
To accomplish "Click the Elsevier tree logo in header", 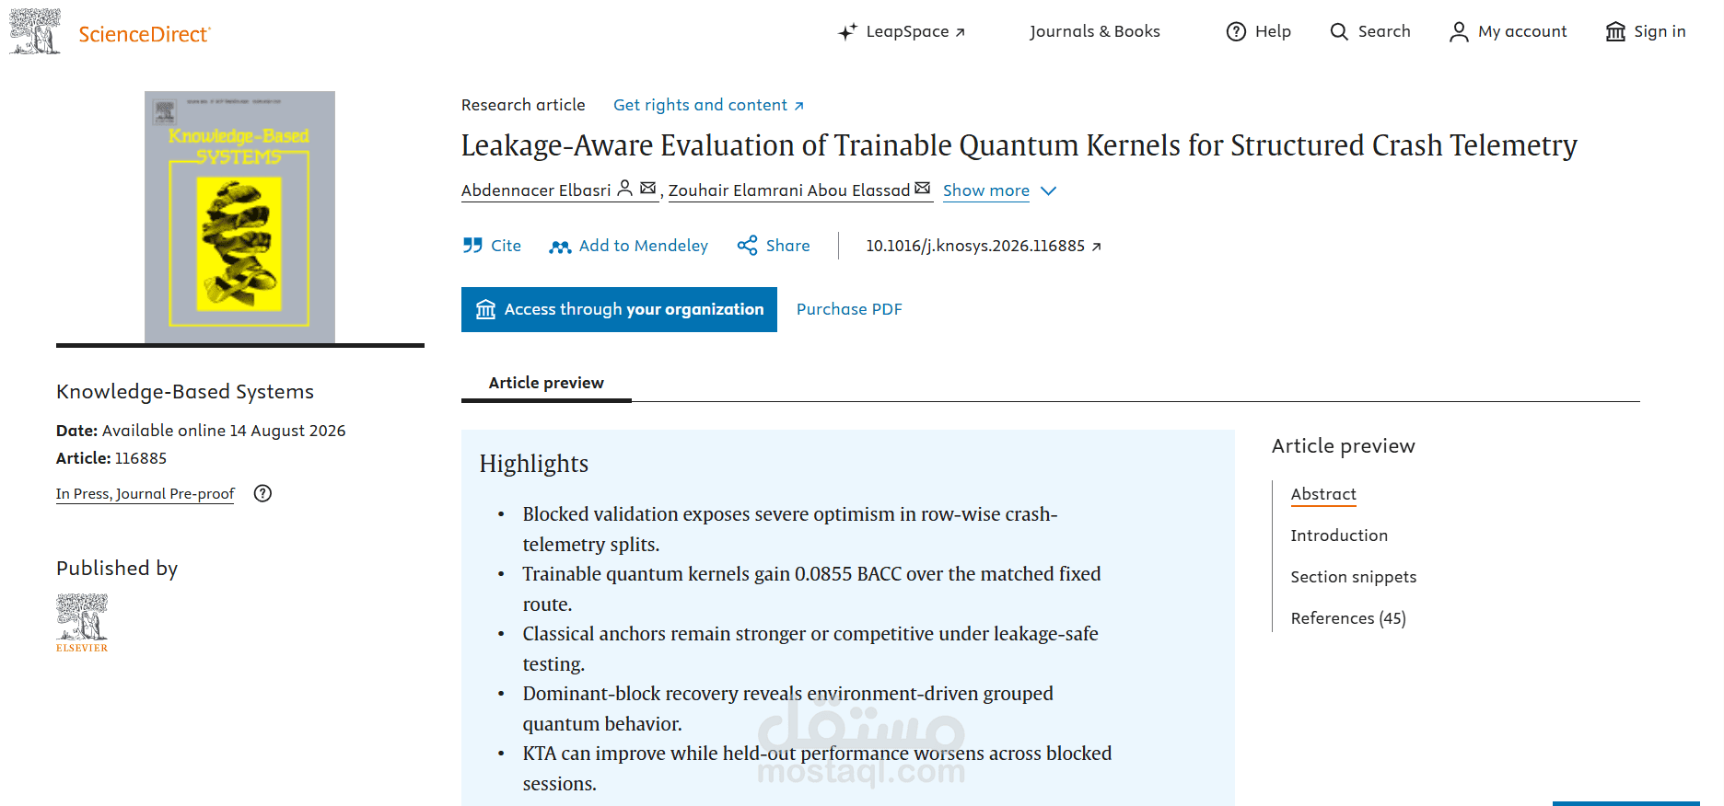I will pos(35,31).
